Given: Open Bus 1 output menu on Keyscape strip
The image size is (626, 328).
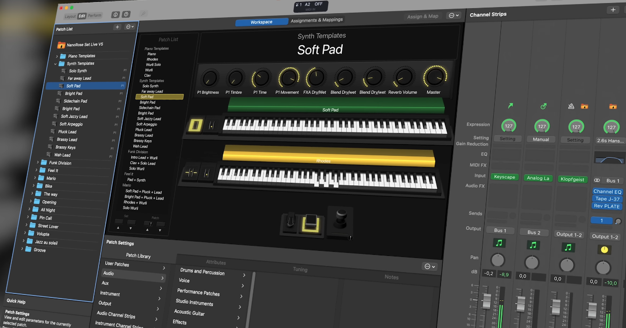Looking at the screenshot, I should coord(500,231).
